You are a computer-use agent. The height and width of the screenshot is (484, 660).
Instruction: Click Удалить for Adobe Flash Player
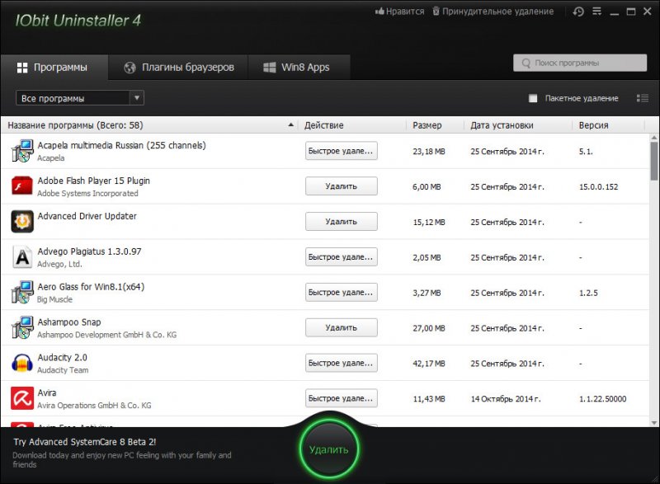tap(341, 186)
